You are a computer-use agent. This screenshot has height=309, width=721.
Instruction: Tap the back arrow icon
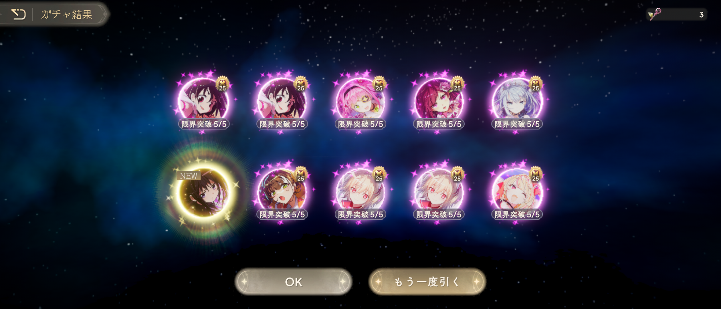pos(19,14)
